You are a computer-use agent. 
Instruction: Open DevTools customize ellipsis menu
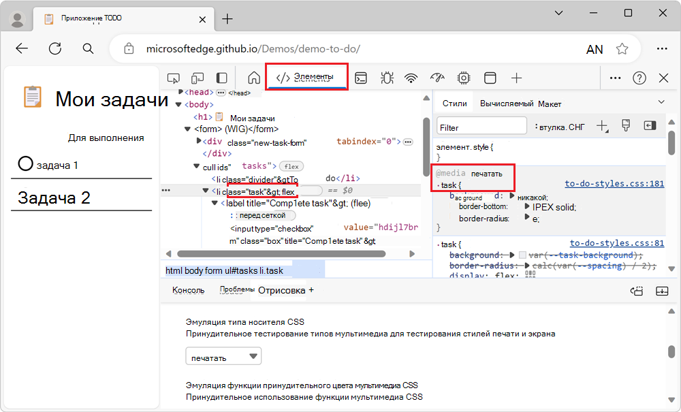pyautogui.click(x=615, y=78)
